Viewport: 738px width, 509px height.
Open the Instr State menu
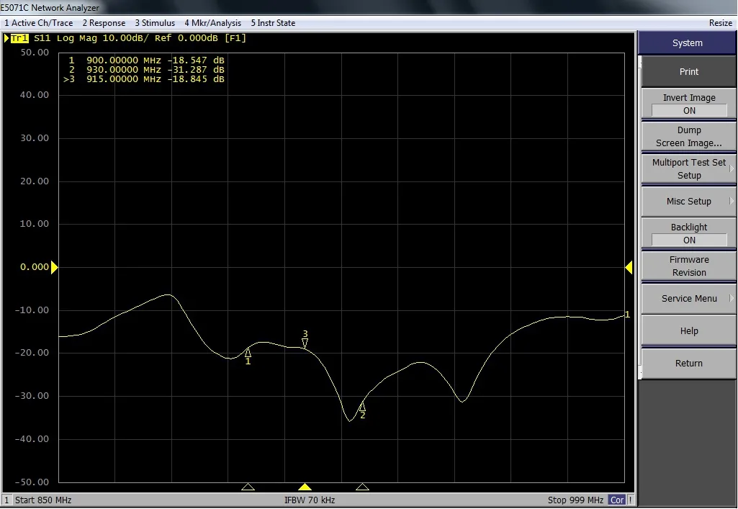[273, 23]
